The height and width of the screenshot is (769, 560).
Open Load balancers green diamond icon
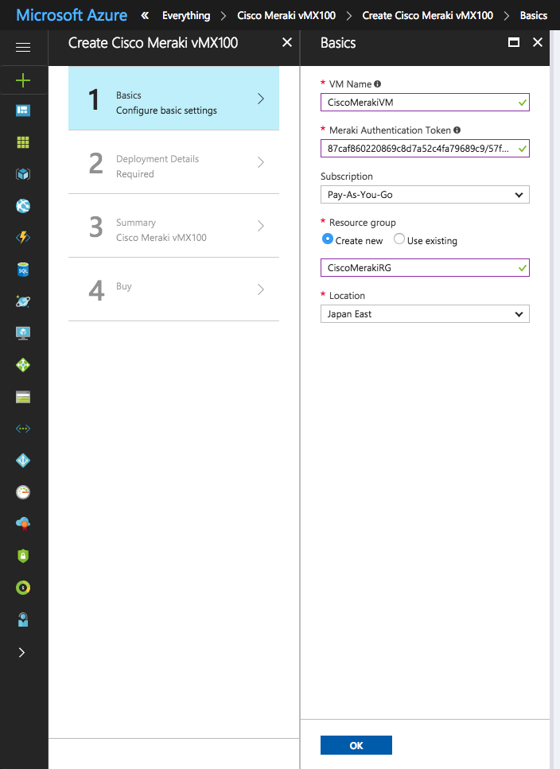(23, 365)
